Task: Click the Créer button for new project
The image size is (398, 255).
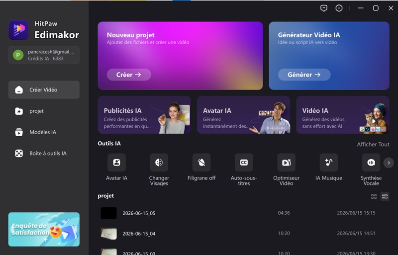Action: tap(129, 75)
